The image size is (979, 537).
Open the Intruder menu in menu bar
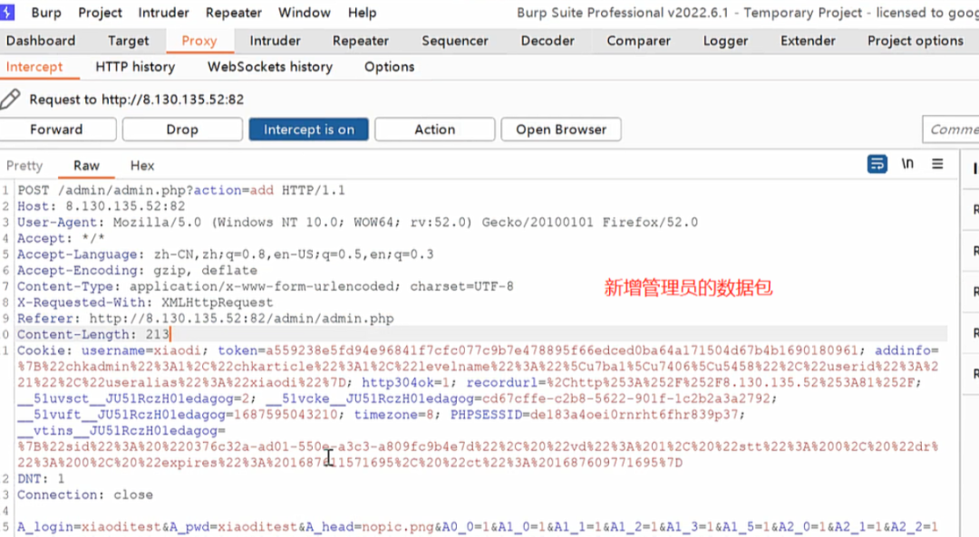[163, 13]
